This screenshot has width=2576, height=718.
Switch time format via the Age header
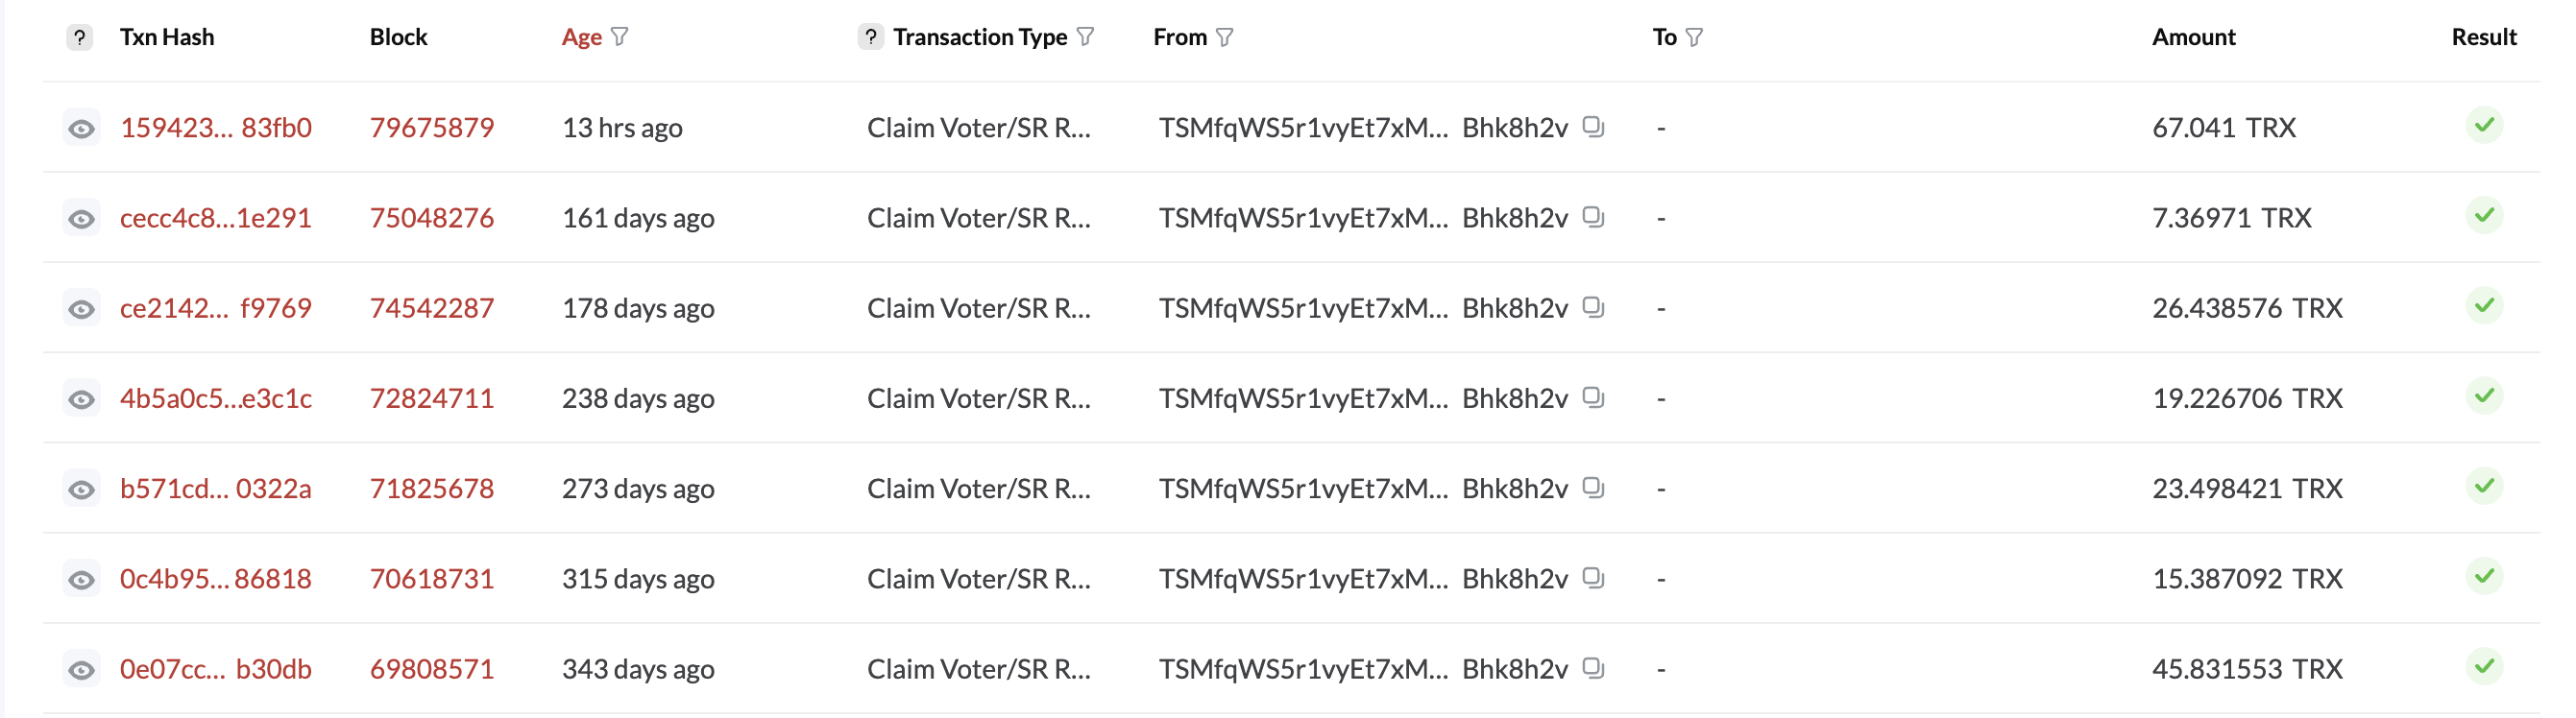[581, 37]
